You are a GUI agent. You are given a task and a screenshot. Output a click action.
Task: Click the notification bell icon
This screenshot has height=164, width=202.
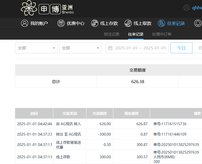198,23
